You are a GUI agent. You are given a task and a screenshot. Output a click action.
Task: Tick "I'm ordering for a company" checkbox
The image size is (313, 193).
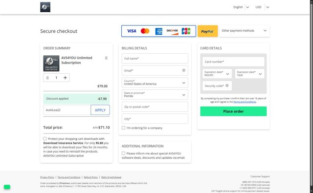coord(123,128)
